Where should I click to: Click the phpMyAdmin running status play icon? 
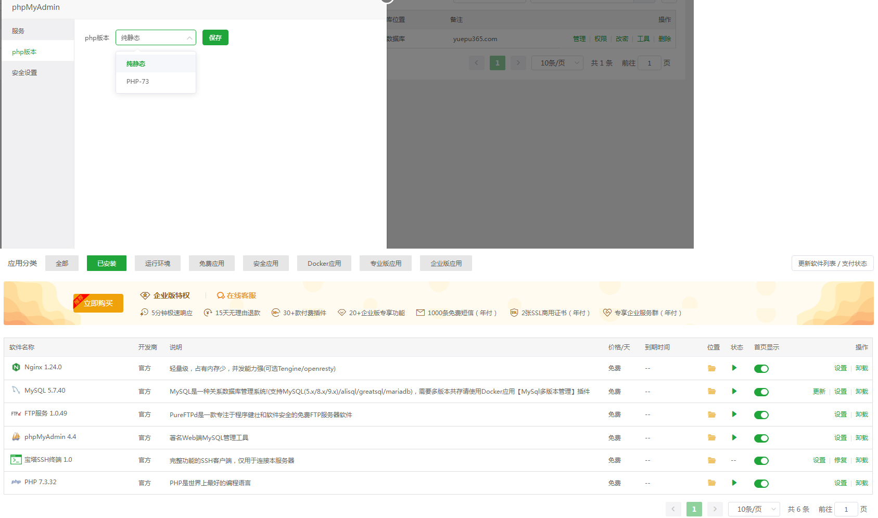tap(734, 437)
